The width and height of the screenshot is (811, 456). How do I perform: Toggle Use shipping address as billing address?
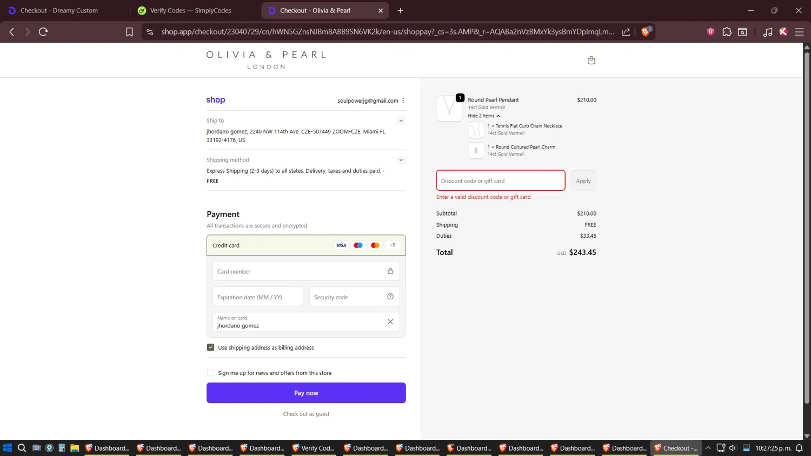click(x=210, y=347)
